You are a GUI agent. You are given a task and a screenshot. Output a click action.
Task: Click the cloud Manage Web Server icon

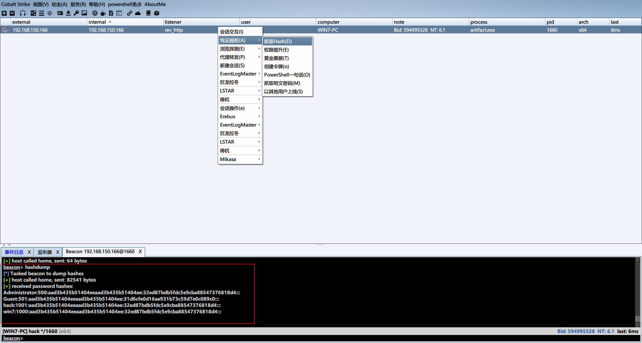[x=138, y=13]
